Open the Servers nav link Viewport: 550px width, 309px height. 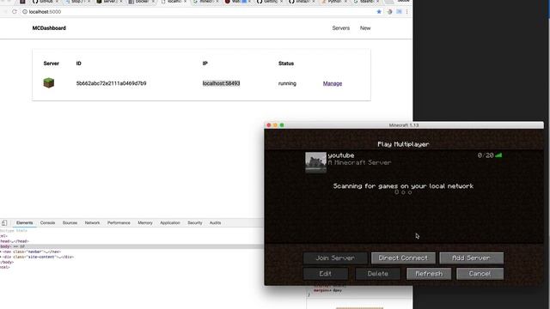341,28
